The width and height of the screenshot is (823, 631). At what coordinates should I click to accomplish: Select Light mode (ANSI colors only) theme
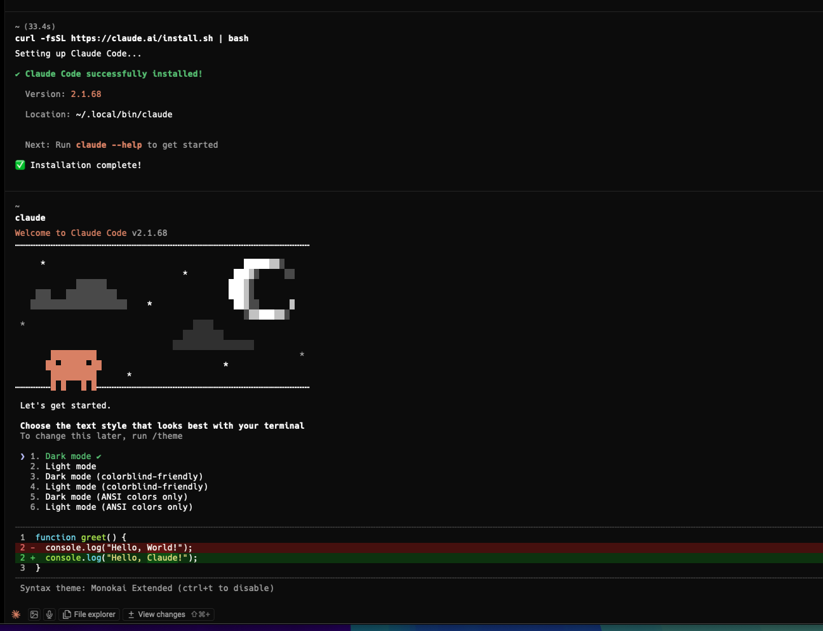[x=117, y=507]
